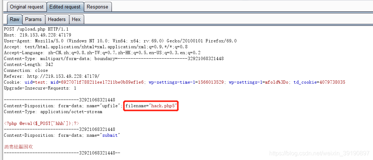Screen dimensions: 373x160
Task: Click the User-Agent header line
Action: click(x=120, y=41)
